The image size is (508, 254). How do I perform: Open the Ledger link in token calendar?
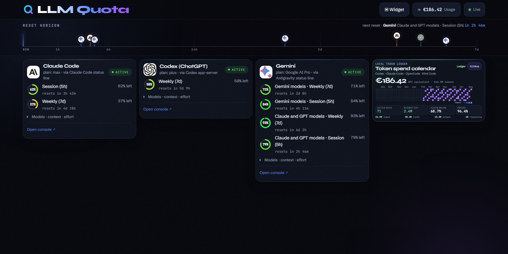coord(461,66)
